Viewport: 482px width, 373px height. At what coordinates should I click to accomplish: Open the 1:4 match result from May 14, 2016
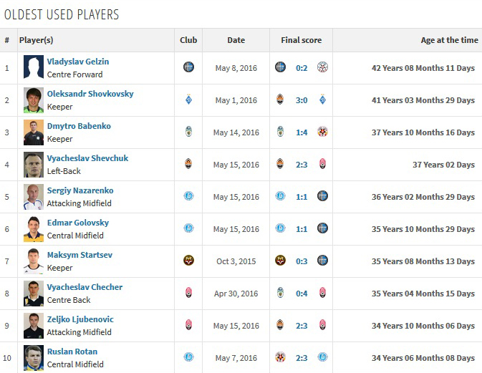302,132
